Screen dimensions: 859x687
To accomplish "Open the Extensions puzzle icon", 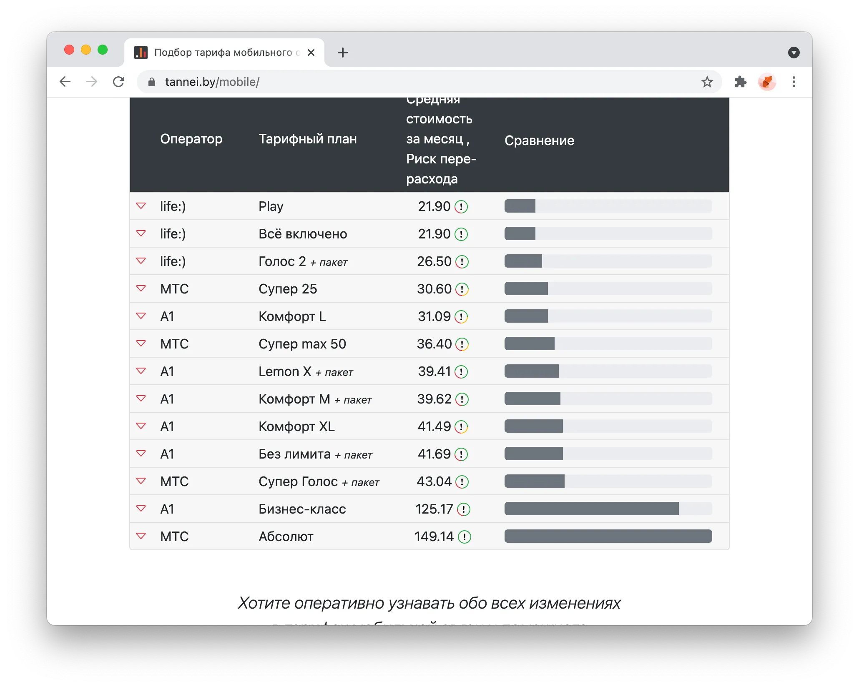I will coord(740,82).
